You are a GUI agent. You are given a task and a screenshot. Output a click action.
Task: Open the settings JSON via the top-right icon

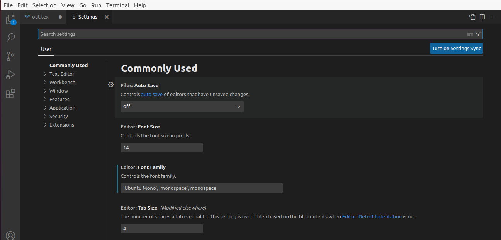472,17
